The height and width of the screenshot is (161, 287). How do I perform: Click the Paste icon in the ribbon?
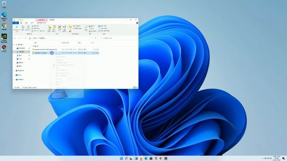pyautogui.click(x=28, y=28)
